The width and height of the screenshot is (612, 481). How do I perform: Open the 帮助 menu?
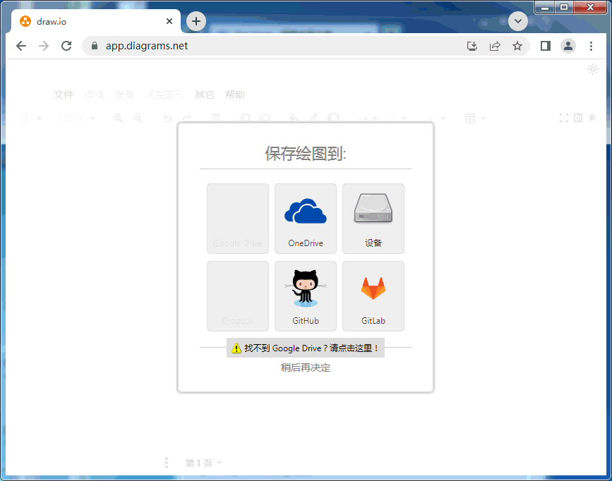tap(235, 95)
